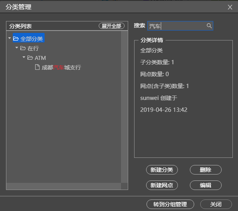Select the 在行 category label
Image resolution: width=238 pixels, height=211 pixels.
33,48
